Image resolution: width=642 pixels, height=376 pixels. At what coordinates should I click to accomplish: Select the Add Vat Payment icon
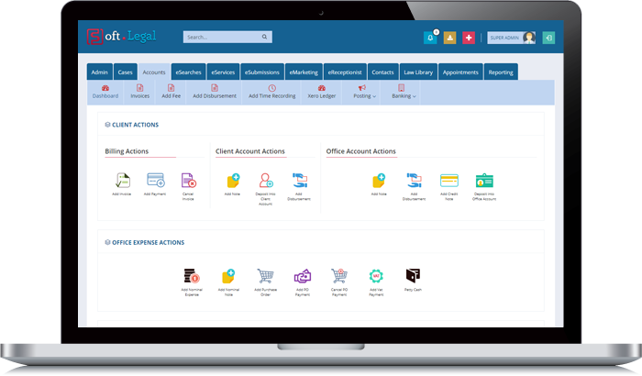(375, 275)
